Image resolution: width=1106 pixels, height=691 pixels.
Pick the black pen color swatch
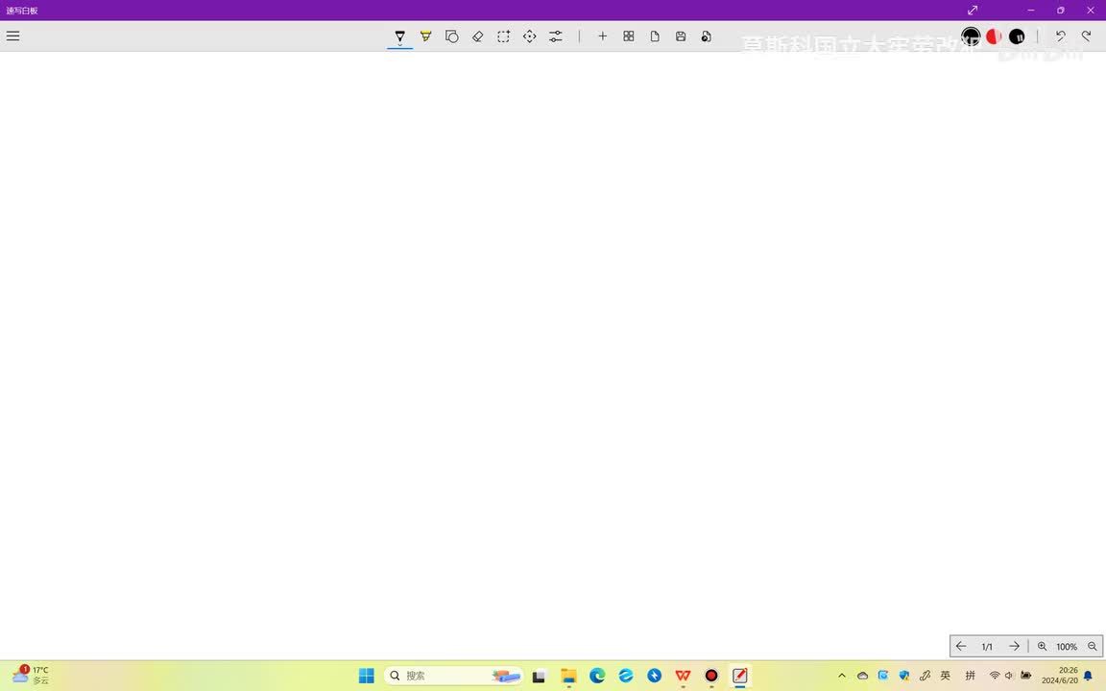[972, 36]
